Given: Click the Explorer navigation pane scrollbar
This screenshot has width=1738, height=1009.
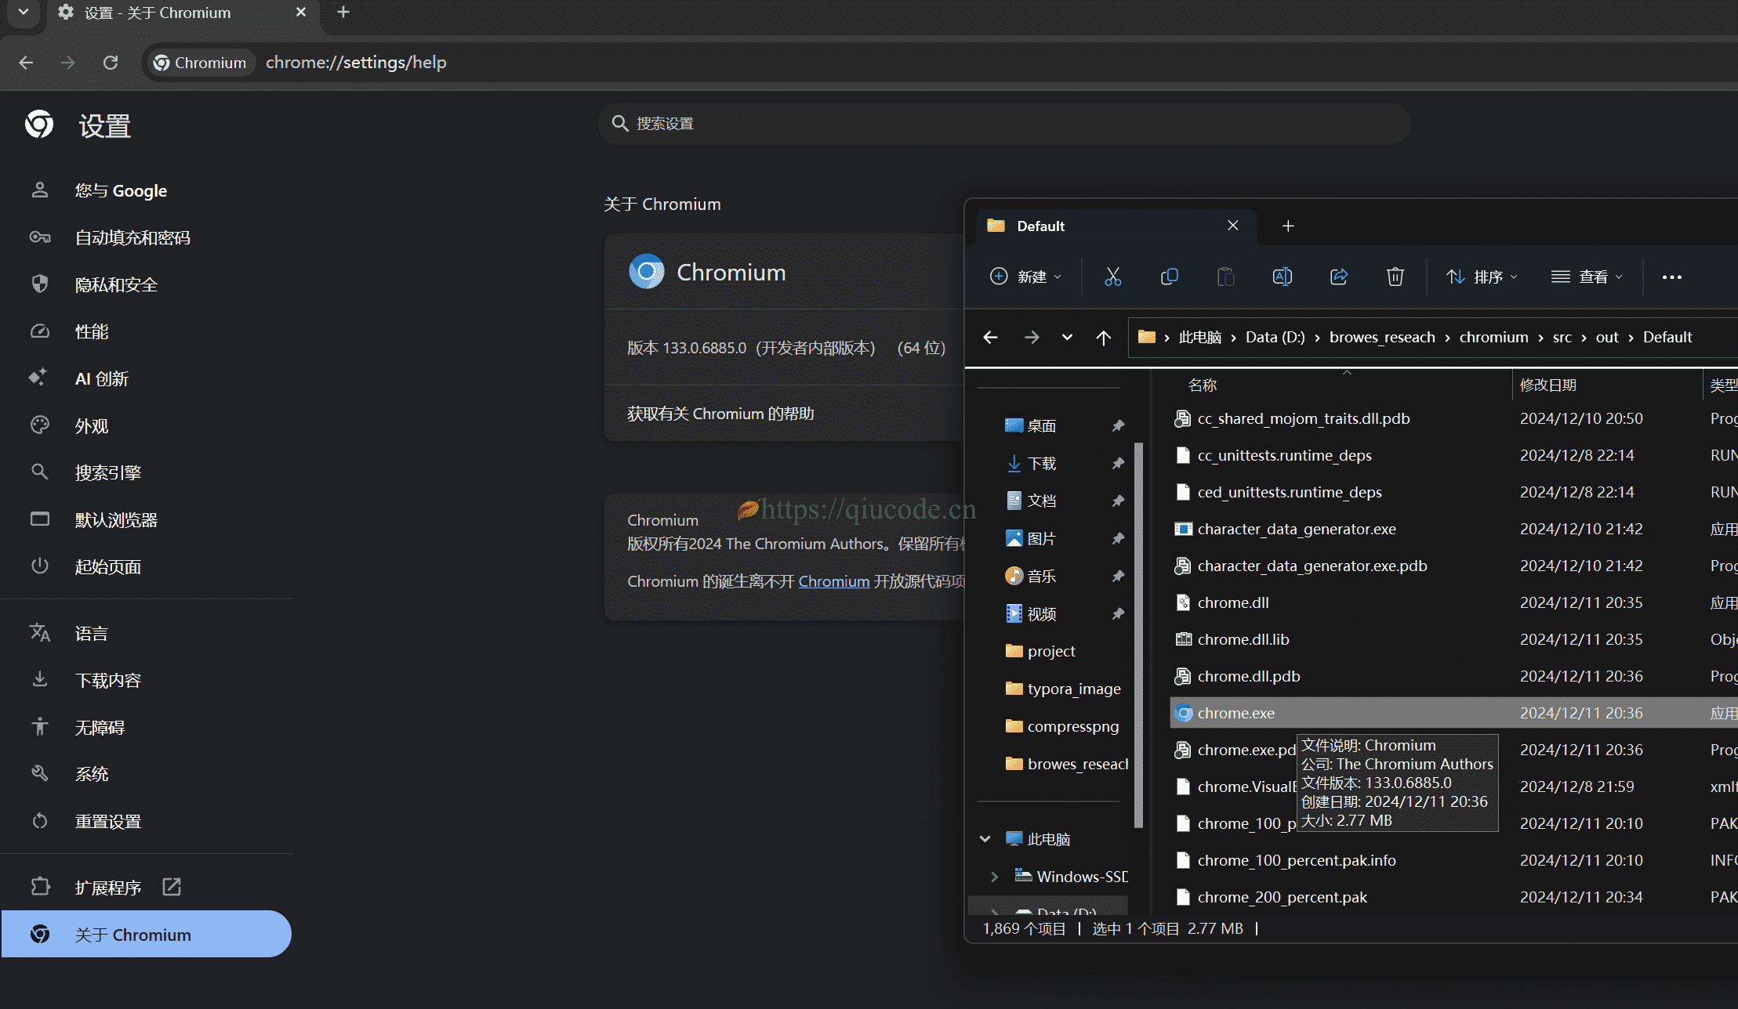Looking at the screenshot, I should [1139, 635].
